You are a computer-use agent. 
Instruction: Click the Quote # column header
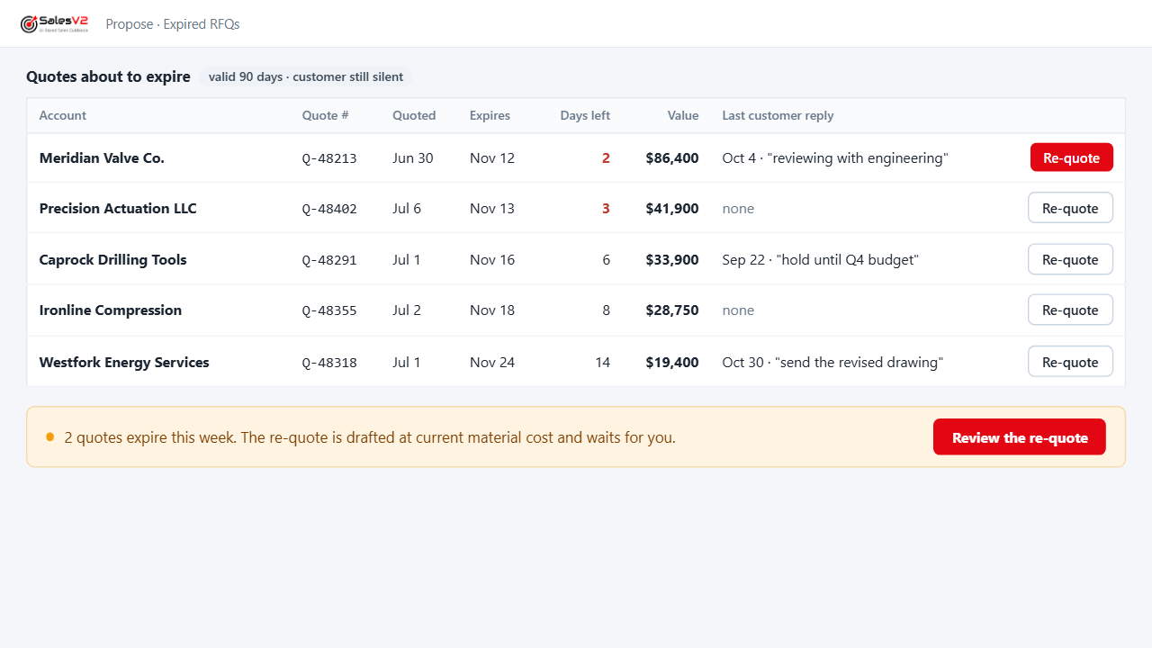tap(325, 115)
